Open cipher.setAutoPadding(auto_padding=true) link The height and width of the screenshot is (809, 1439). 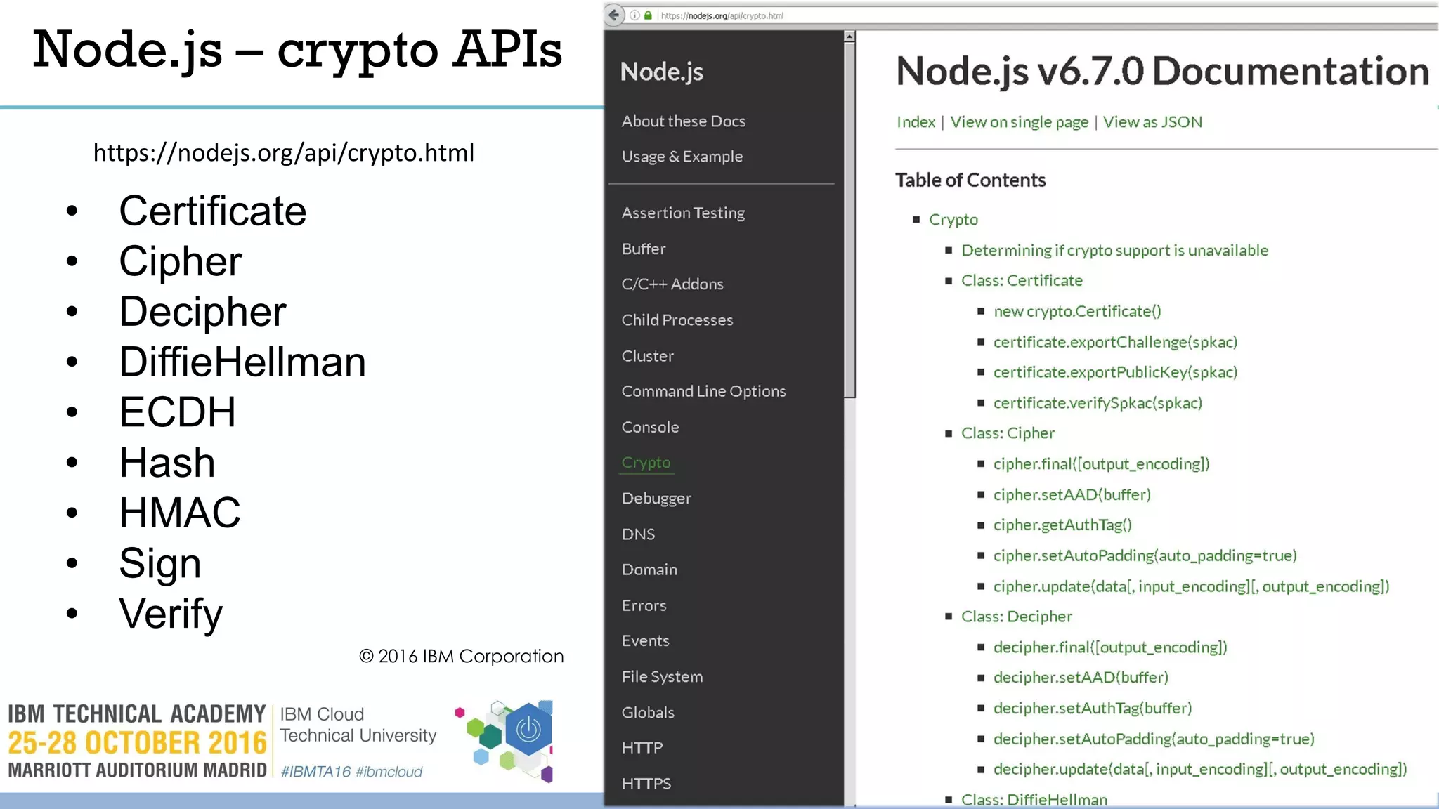(1145, 556)
